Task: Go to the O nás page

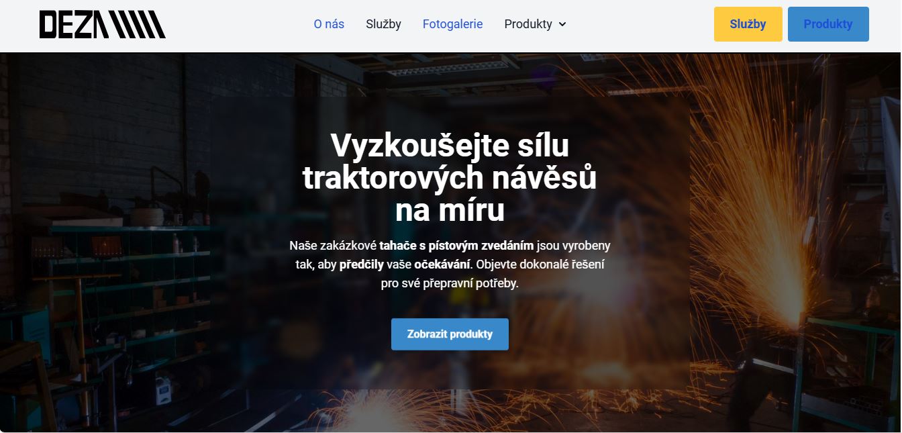Action: 329,24
